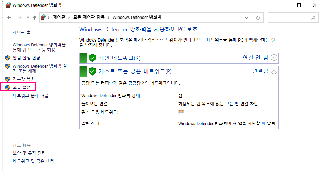The height and width of the screenshot is (171, 323).
Task: Expand chevron after 모든 제어판 항목
Action: [109, 18]
